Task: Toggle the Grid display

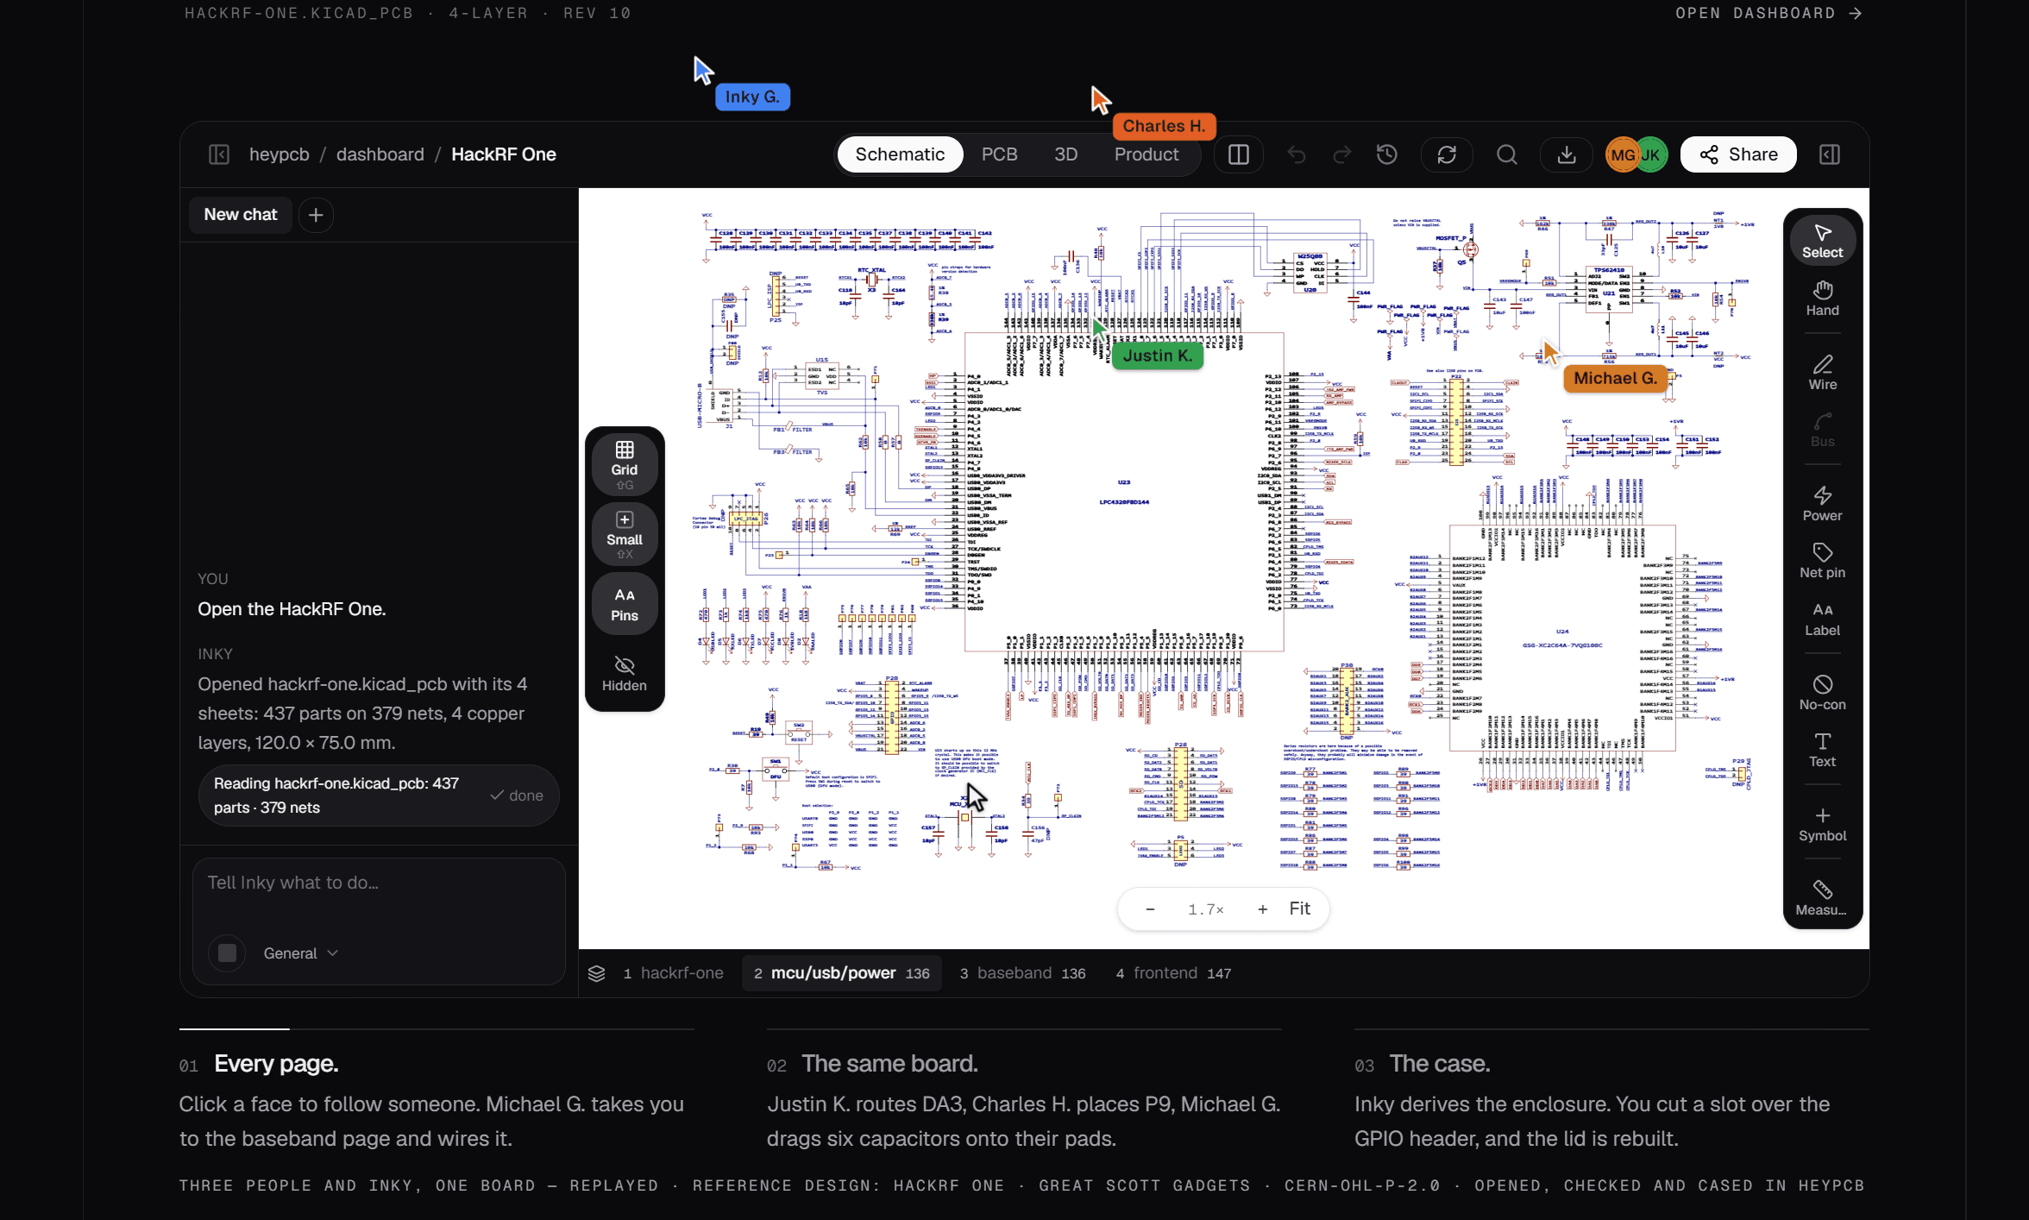Action: click(625, 464)
